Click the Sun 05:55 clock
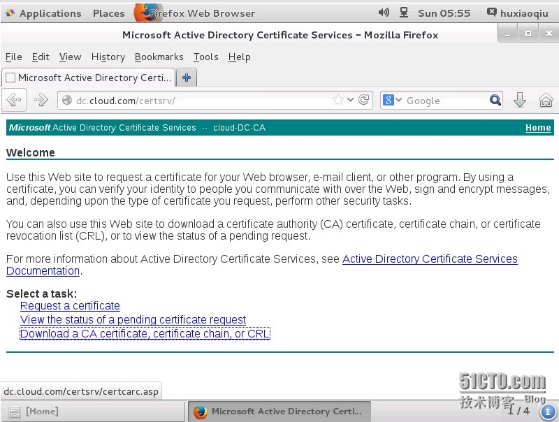 444,13
